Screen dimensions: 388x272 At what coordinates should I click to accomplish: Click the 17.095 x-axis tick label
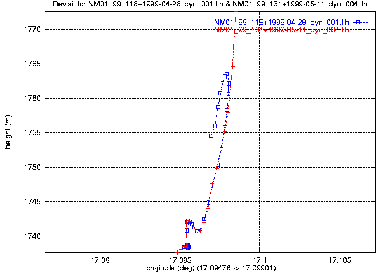[180, 260]
